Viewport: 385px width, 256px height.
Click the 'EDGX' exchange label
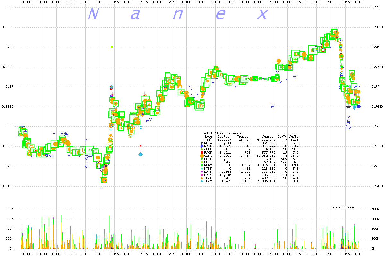tap(208, 181)
